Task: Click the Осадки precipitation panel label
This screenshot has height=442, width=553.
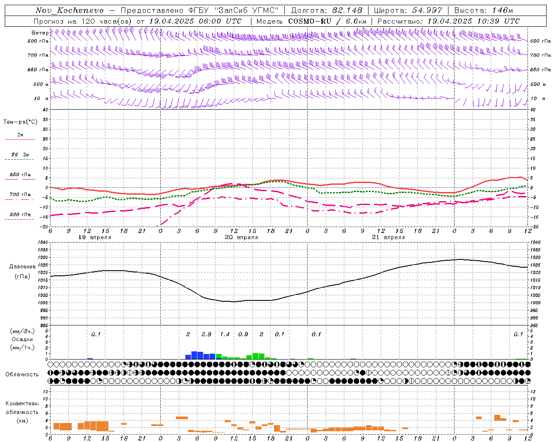Action: point(22,339)
